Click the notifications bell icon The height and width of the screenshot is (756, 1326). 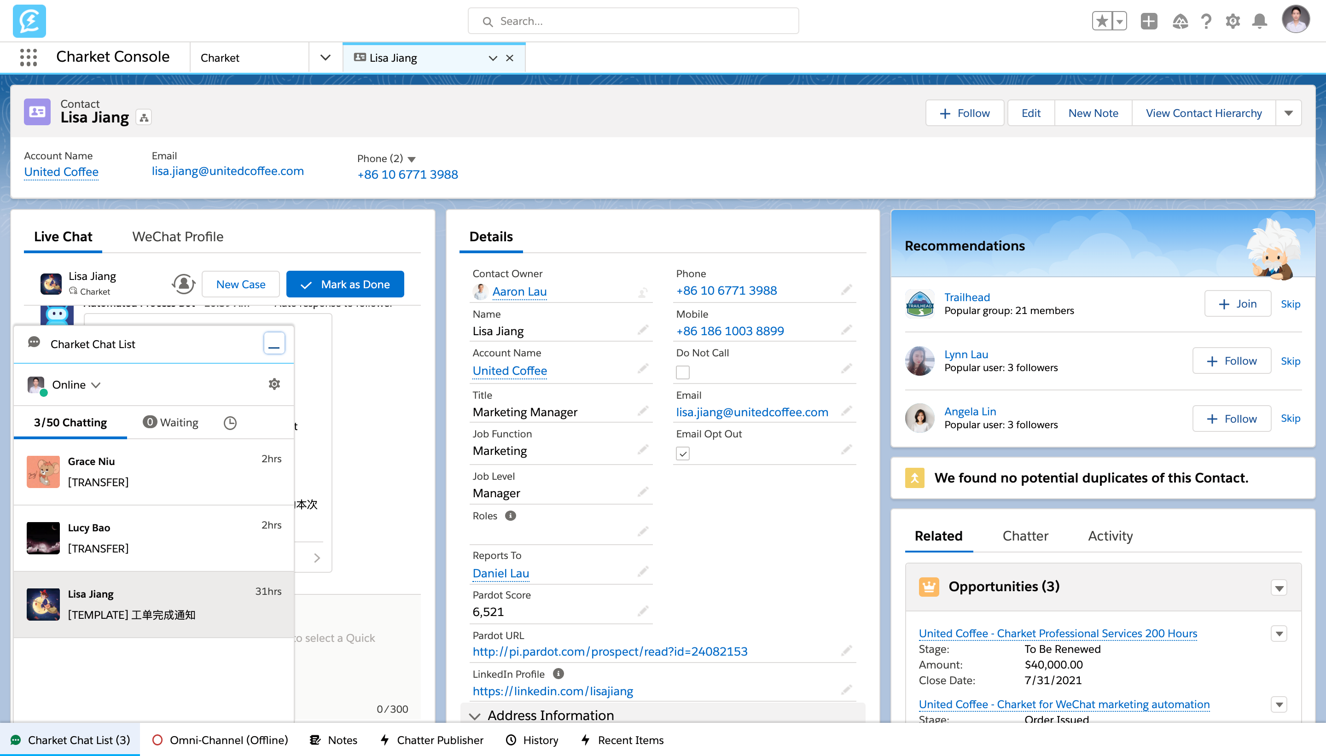click(1259, 21)
